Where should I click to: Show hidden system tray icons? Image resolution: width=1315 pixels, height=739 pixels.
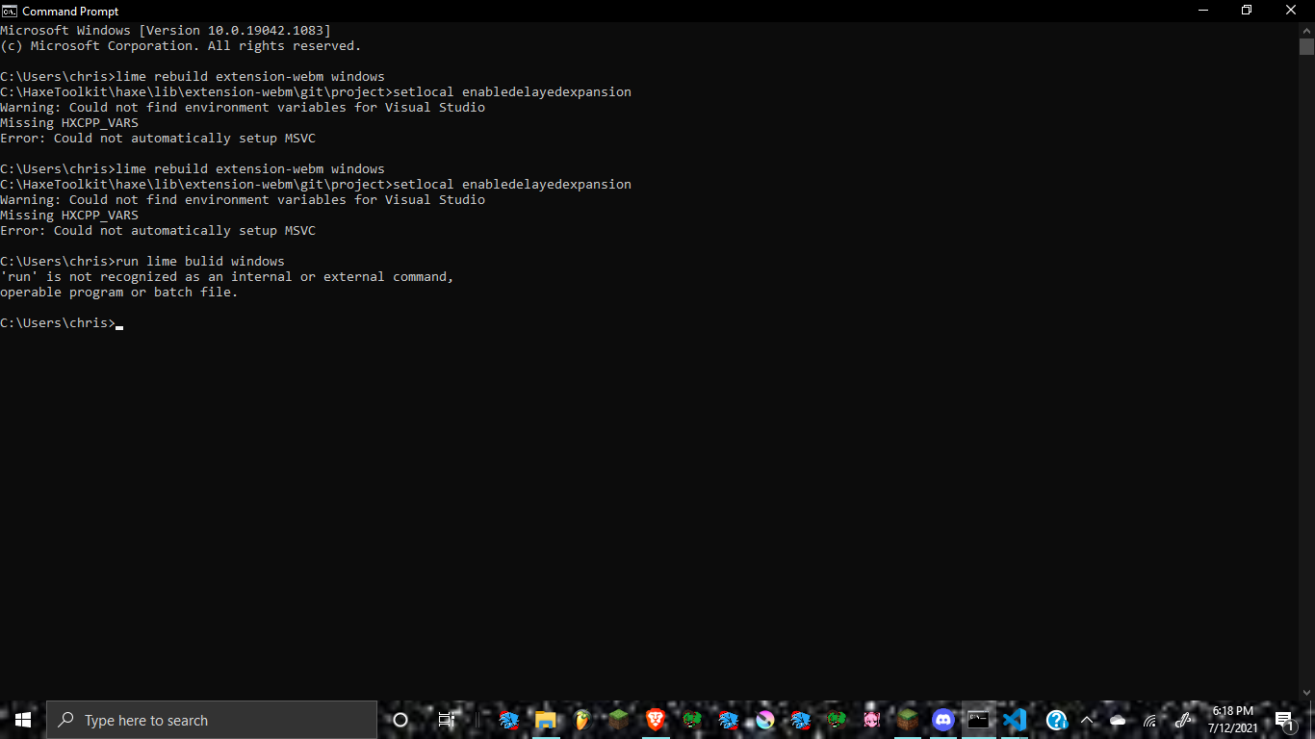(x=1087, y=720)
